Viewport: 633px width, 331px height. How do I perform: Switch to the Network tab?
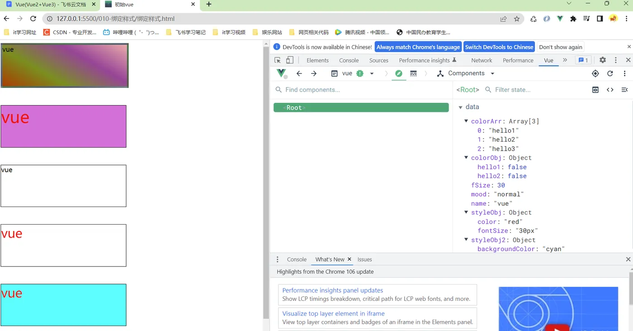coord(482,60)
